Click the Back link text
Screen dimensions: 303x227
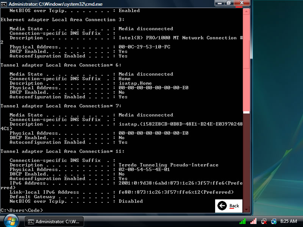[234, 206]
